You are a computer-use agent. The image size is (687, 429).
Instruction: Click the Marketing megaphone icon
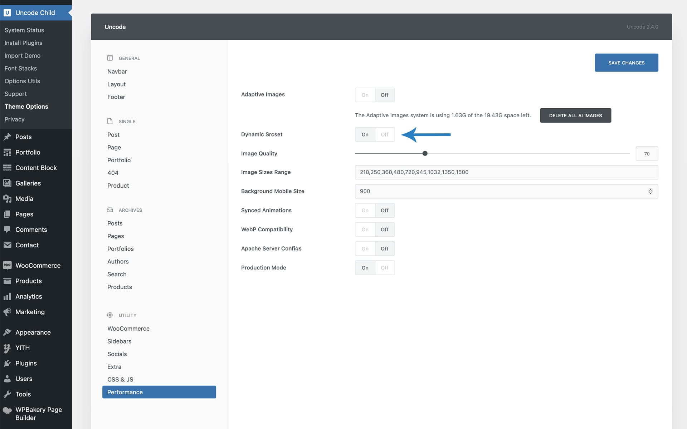(x=7, y=312)
